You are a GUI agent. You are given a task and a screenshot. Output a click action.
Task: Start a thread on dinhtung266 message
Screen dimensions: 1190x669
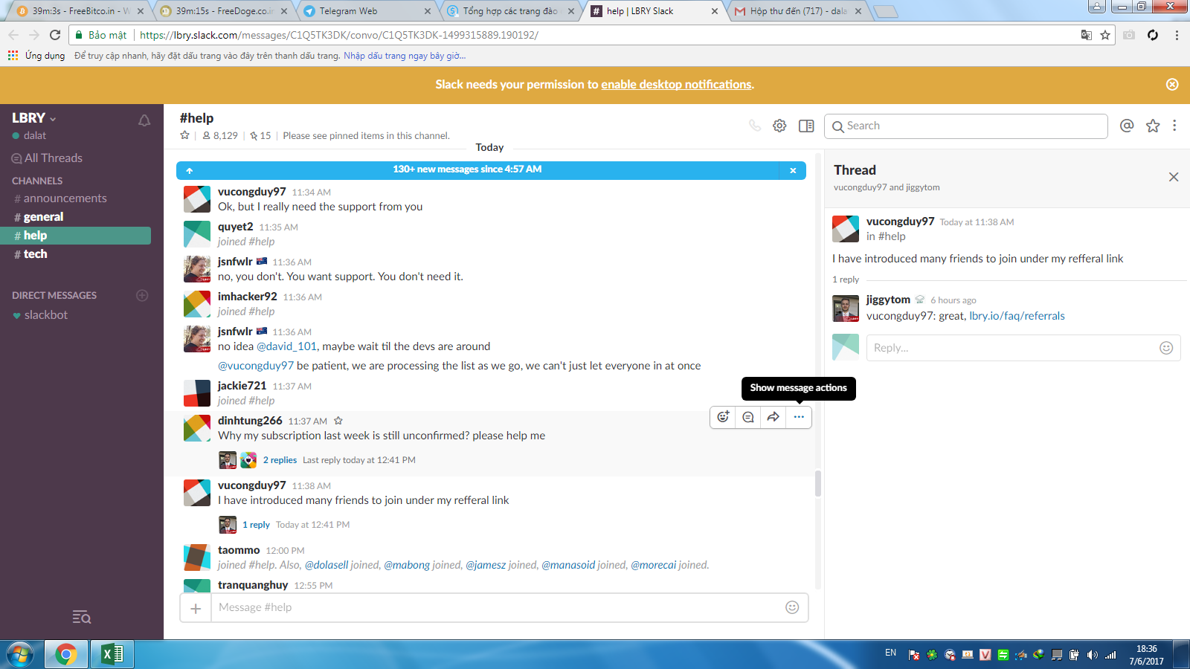point(748,417)
